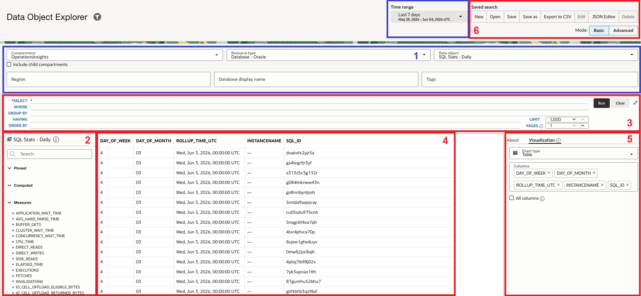Click the WHERE clause input line
This screenshot has height=296, width=641.
(309, 107)
